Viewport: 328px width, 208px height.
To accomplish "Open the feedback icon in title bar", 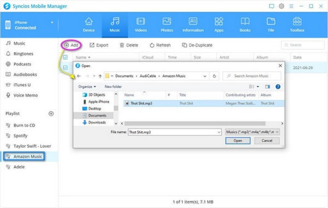I will pyautogui.click(x=272, y=6).
